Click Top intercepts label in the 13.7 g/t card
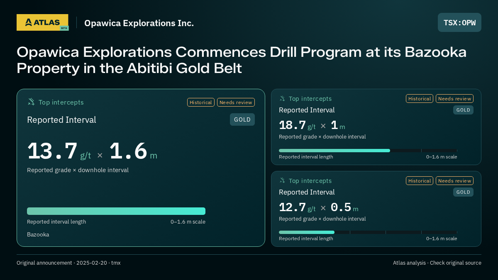Screen dimensions: 498x280 tap(61, 102)
